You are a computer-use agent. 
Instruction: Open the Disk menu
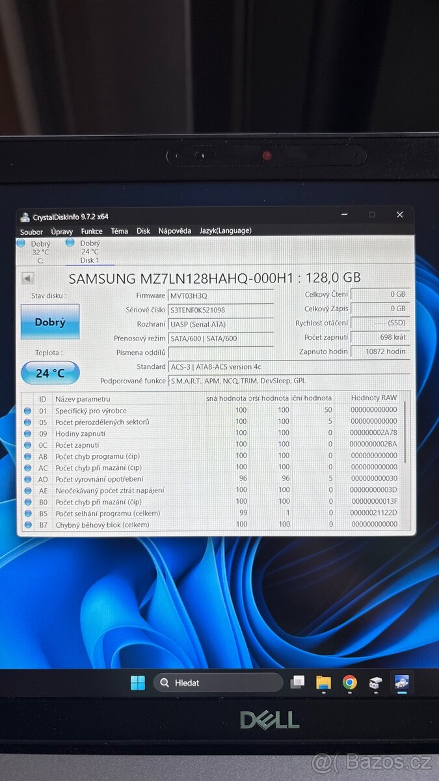click(143, 231)
